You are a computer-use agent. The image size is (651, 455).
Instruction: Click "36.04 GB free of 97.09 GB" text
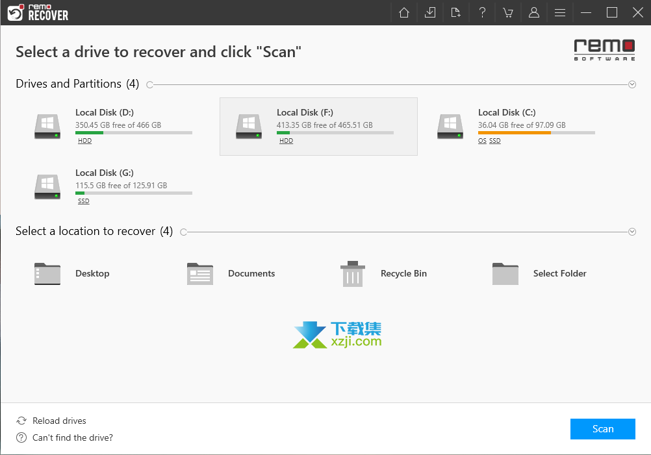click(522, 125)
